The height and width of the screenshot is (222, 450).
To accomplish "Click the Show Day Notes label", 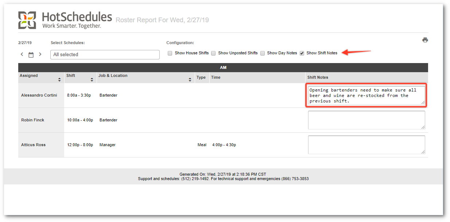I will [282, 53].
